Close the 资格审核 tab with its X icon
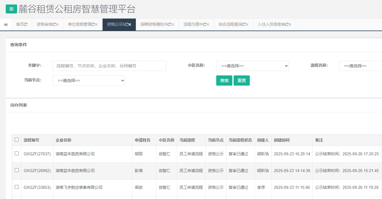This screenshot has height=199, width=382. point(57,25)
